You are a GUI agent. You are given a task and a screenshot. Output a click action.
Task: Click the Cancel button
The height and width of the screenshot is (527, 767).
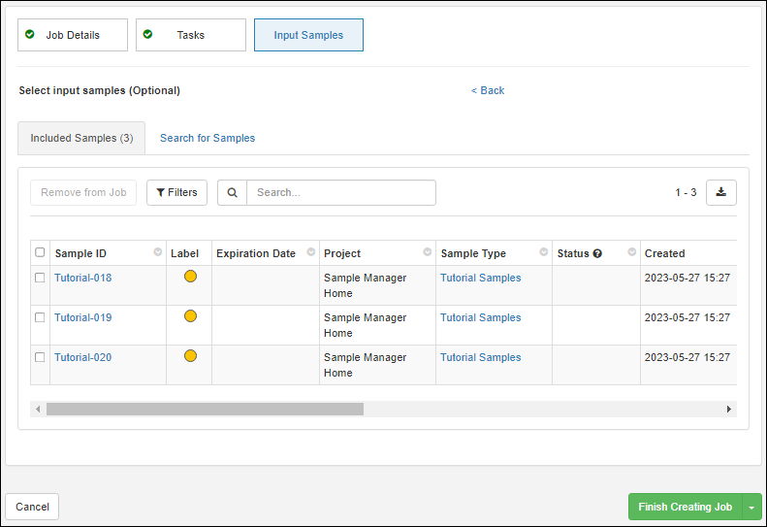(32, 507)
